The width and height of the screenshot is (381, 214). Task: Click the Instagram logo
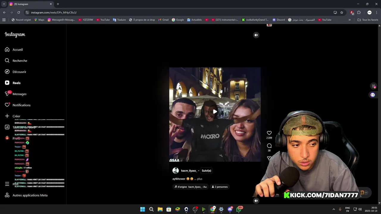click(15, 34)
